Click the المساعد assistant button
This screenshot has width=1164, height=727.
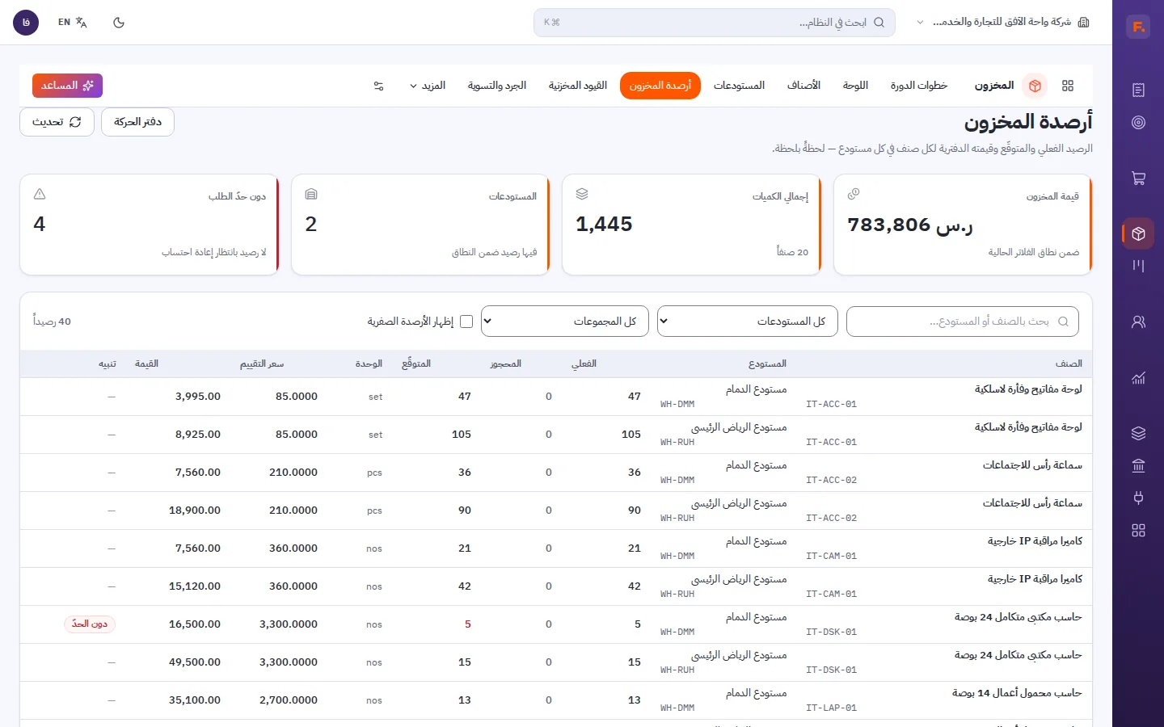[67, 86]
